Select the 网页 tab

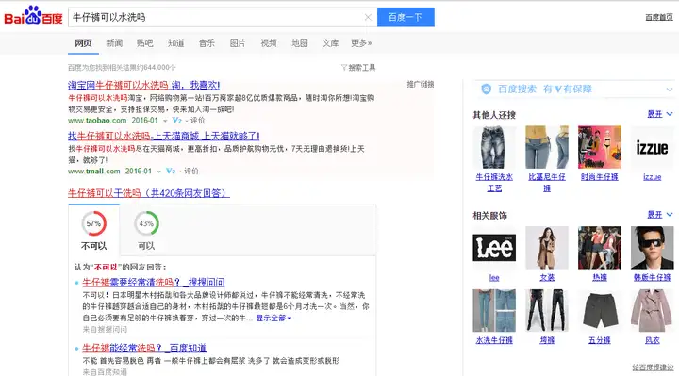pos(83,42)
